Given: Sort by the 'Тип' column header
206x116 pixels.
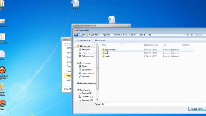Looking at the screenshot, I should pos(165,45).
